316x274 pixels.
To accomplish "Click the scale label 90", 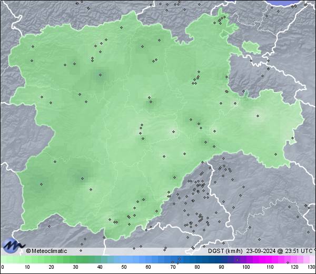I will [221, 267].
